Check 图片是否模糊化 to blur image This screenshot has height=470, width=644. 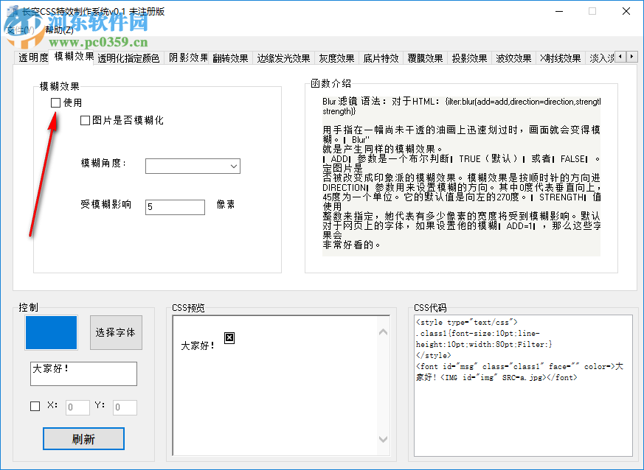coord(86,120)
